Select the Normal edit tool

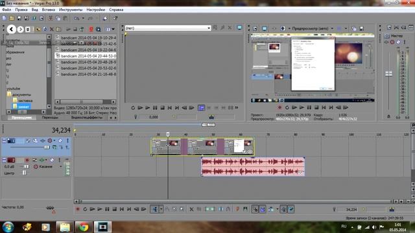(x=155, y=209)
